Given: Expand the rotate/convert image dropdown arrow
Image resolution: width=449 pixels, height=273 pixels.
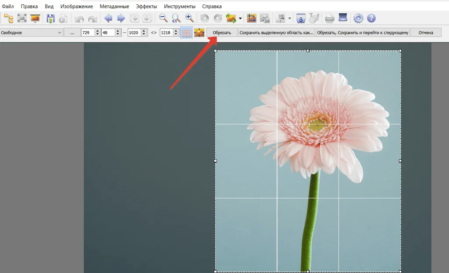Looking at the screenshot, I should tap(240, 19).
